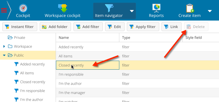Collapse the Public folder arrow
The height and width of the screenshot is (102, 219).
[x=4, y=55]
